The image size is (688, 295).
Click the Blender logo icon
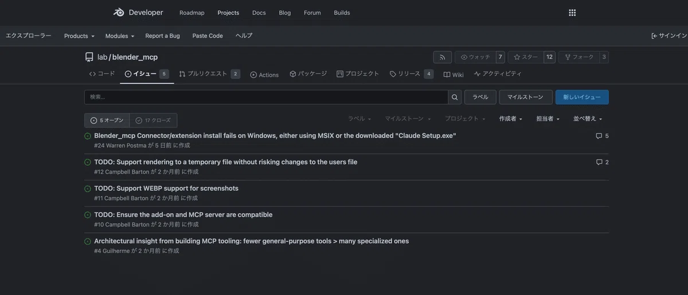pos(119,13)
